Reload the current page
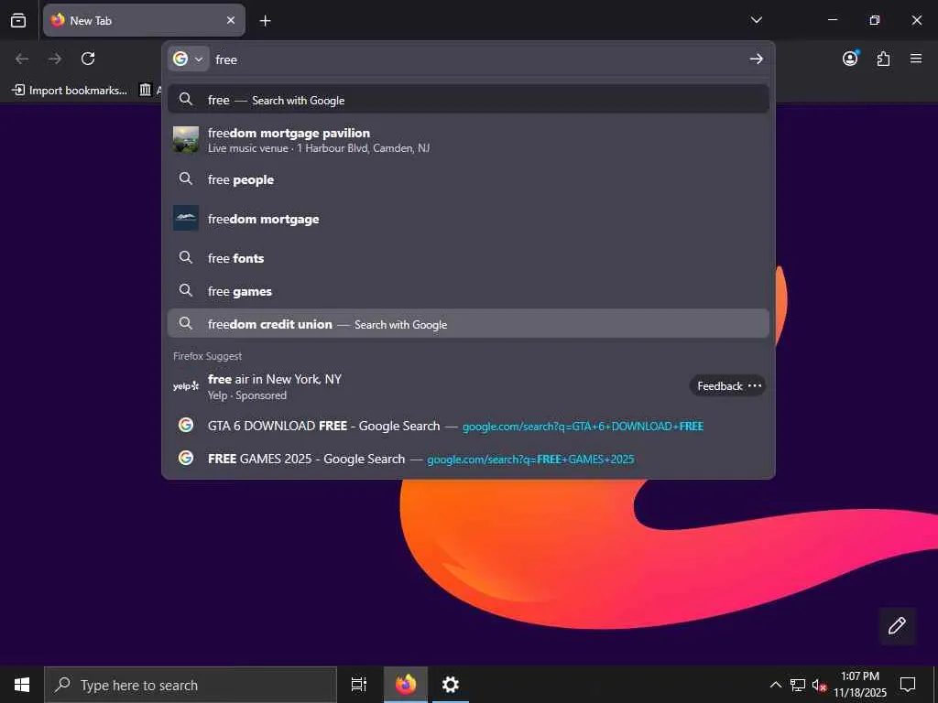 [88, 59]
